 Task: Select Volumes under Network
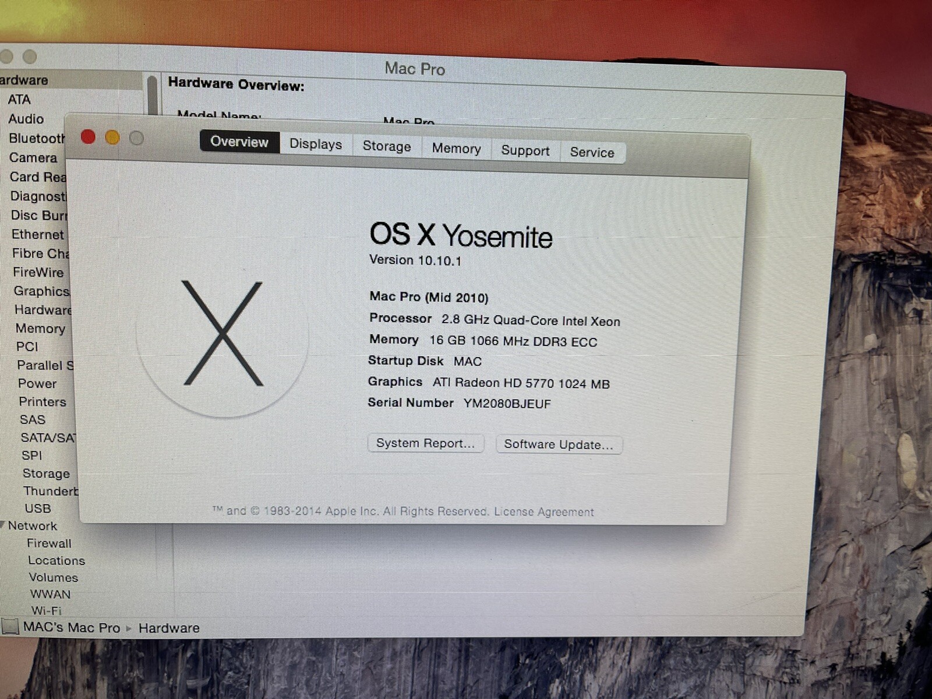point(54,577)
